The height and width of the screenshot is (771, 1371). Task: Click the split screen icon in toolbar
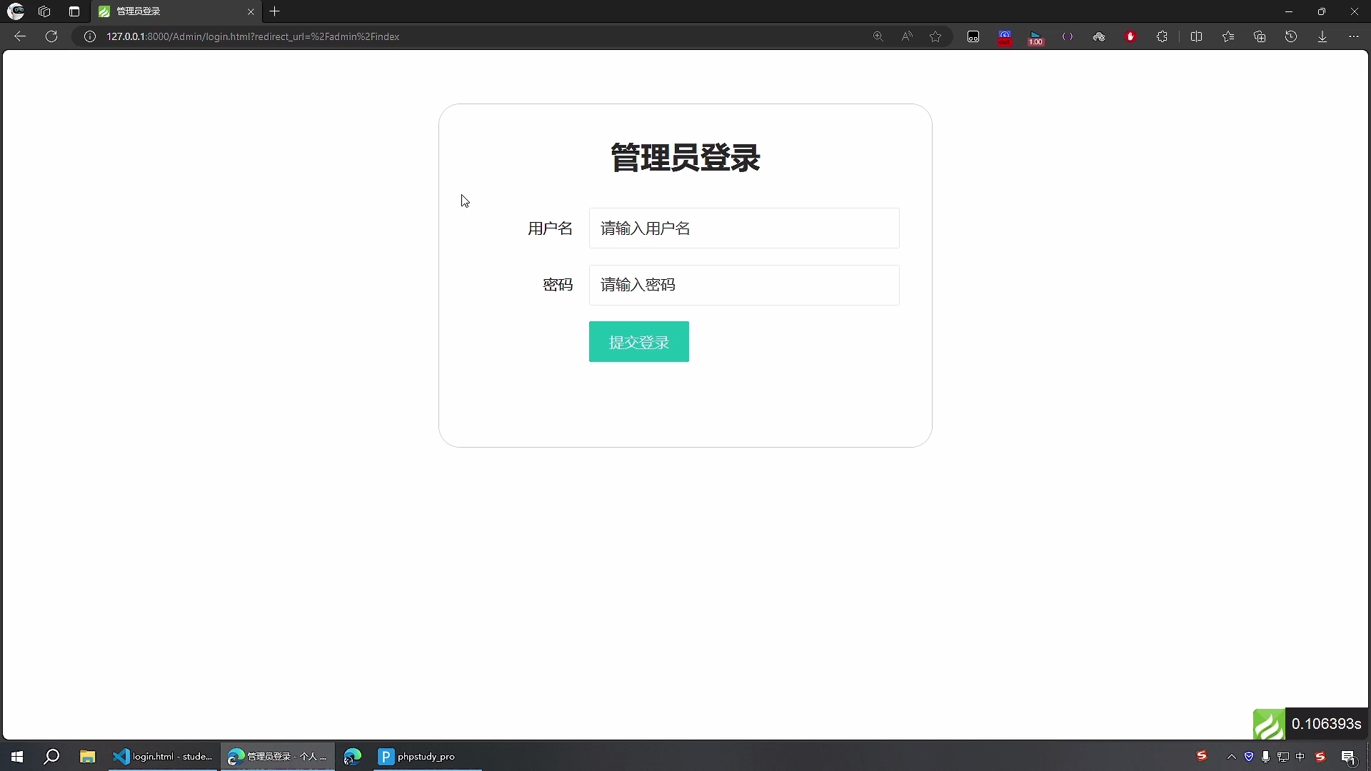pos(1197,36)
